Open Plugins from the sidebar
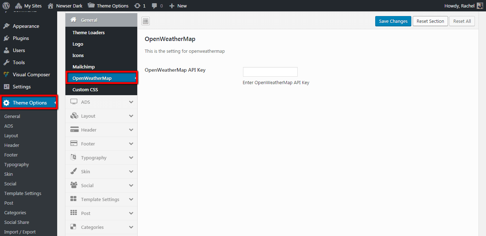Viewport: 486px width, 236px height. pyautogui.click(x=21, y=38)
